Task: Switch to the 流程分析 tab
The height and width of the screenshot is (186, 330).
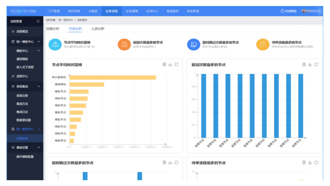Action: click(x=52, y=29)
